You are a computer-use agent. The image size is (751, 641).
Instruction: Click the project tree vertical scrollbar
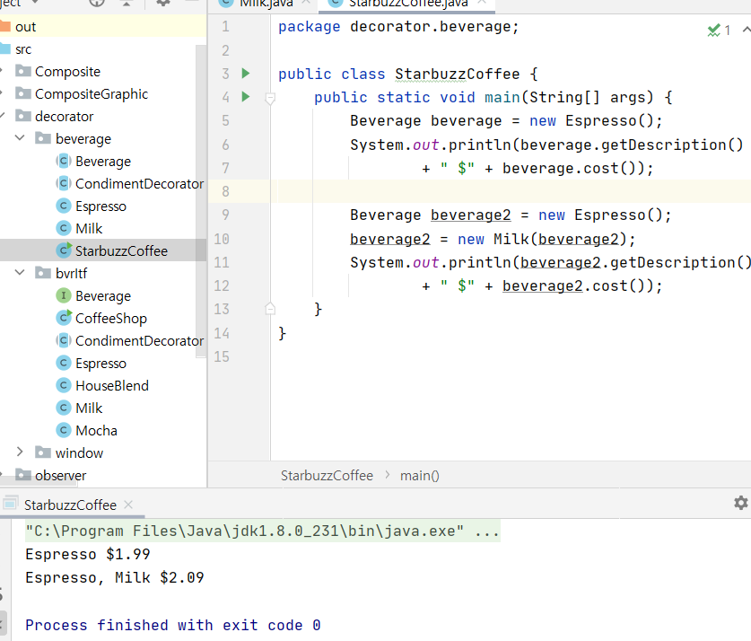pyautogui.click(x=201, y=201)
